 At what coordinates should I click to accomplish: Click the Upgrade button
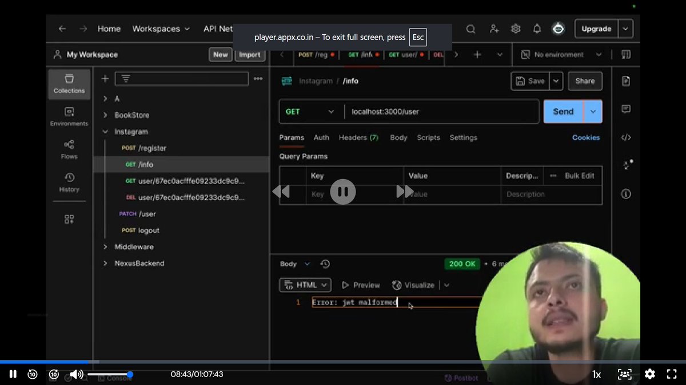(596, 29)
